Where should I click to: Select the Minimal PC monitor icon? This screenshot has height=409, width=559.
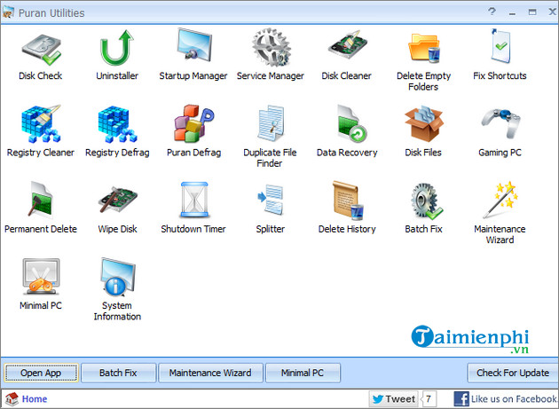41,276
